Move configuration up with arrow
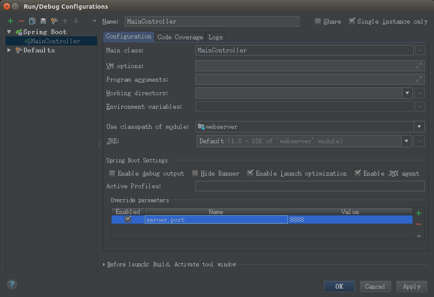Screen dimensions: 434x297 click(x=65, y=21)
